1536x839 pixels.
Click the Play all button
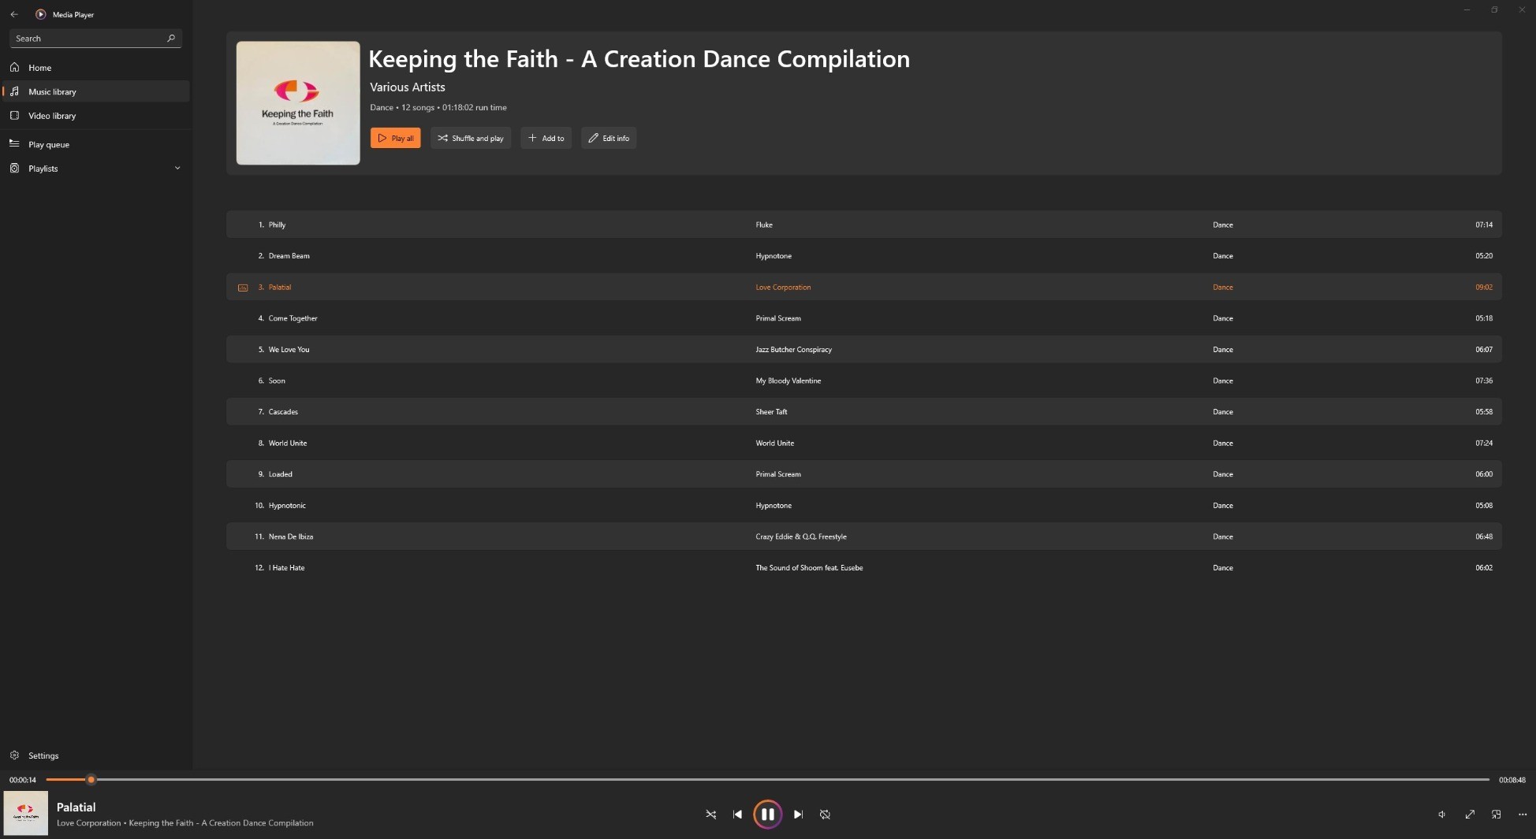tap(395, 138)
